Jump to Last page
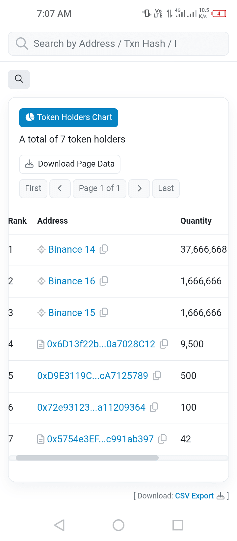Viewport: 237px width, 541px height. [166, 188]
